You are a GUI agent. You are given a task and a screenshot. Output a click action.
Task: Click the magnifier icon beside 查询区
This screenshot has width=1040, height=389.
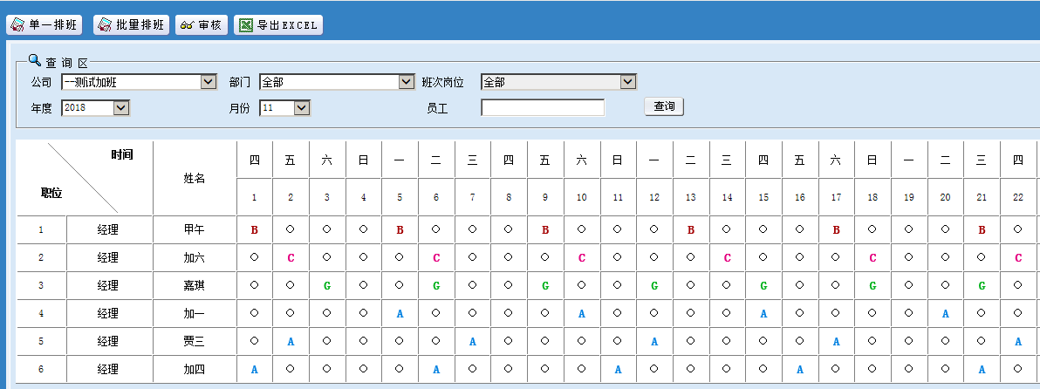(35, 60)
